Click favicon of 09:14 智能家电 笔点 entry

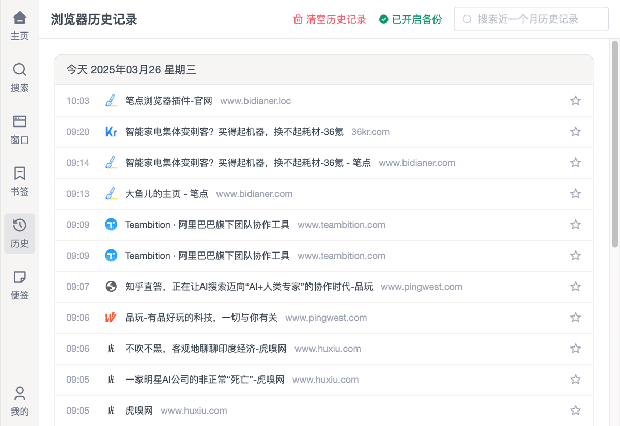point(111,163)
